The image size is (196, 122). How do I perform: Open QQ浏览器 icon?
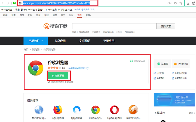76,110
